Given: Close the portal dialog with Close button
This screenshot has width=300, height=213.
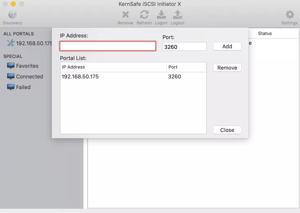Looking at the screenshot, I should (227, 130).
